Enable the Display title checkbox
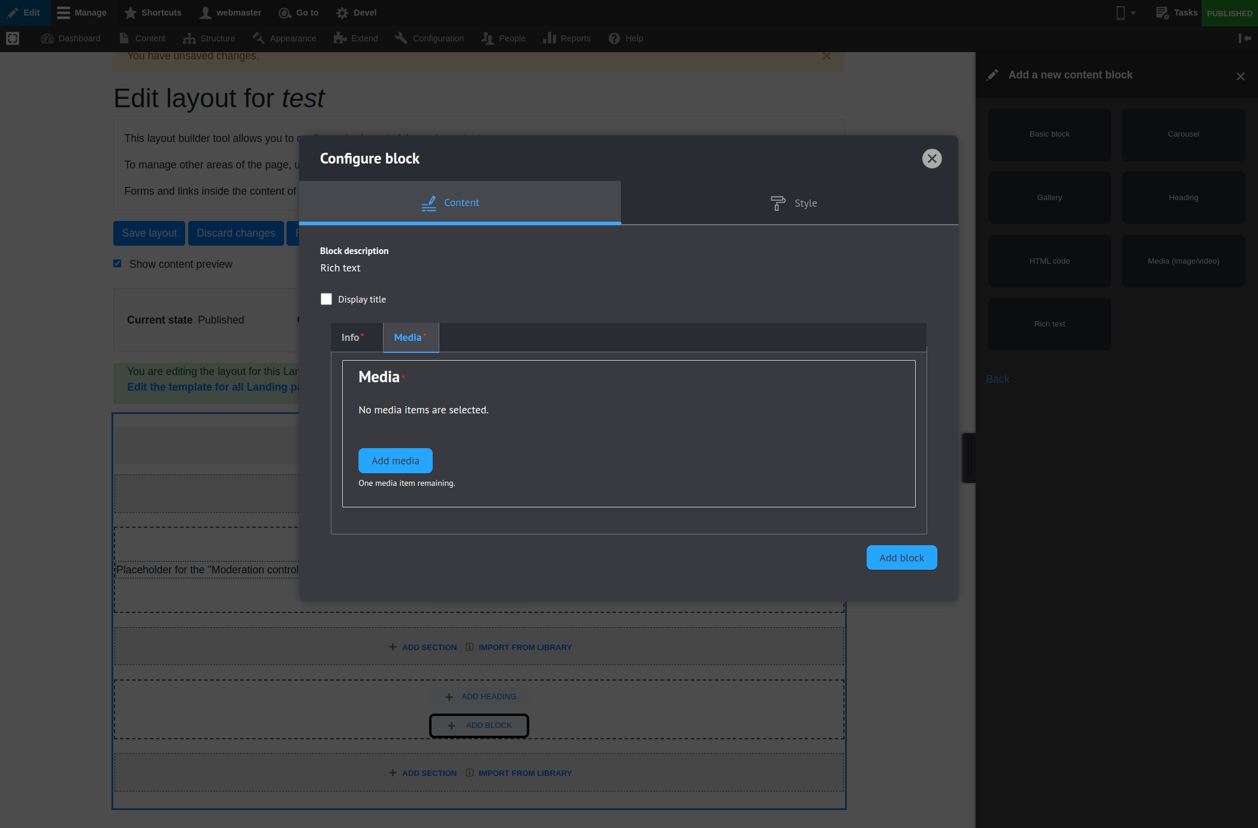Image resolution: width=1258 pixels, height=828 pixels. pos(326,299)
